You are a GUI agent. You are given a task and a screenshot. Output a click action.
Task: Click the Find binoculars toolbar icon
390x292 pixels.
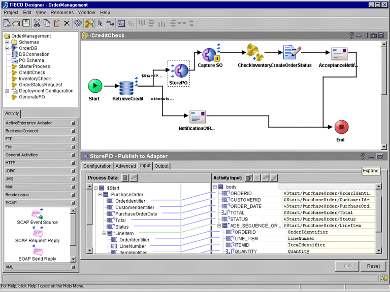[x=89, y=23]
